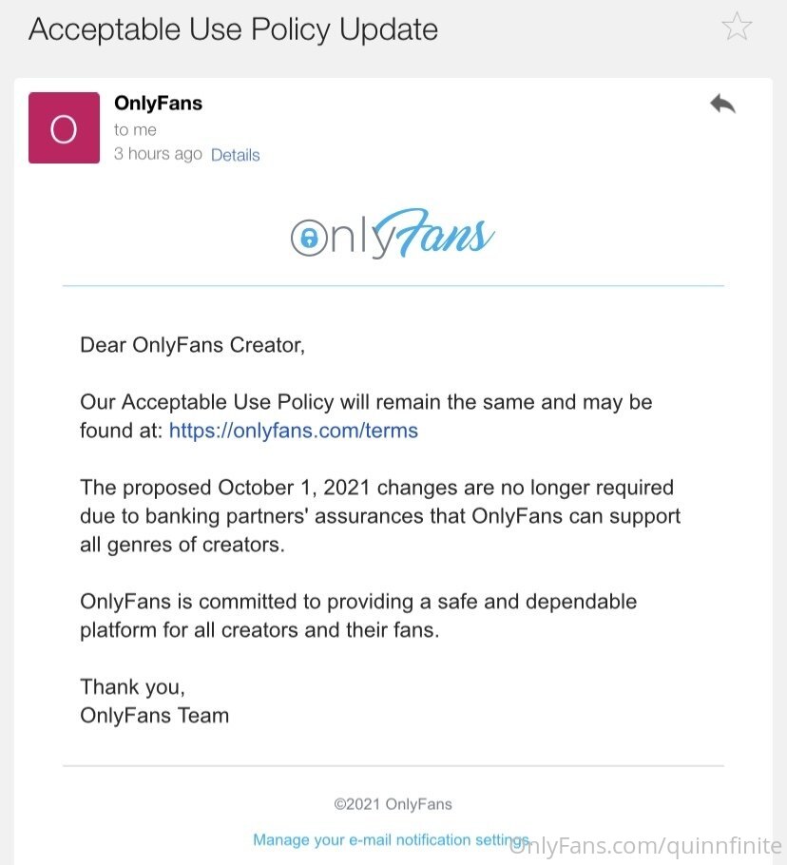The width and height of the screenshot is (787, 865).
Task: Click the "to me" recipient line
Action: (x=135, y=130)
